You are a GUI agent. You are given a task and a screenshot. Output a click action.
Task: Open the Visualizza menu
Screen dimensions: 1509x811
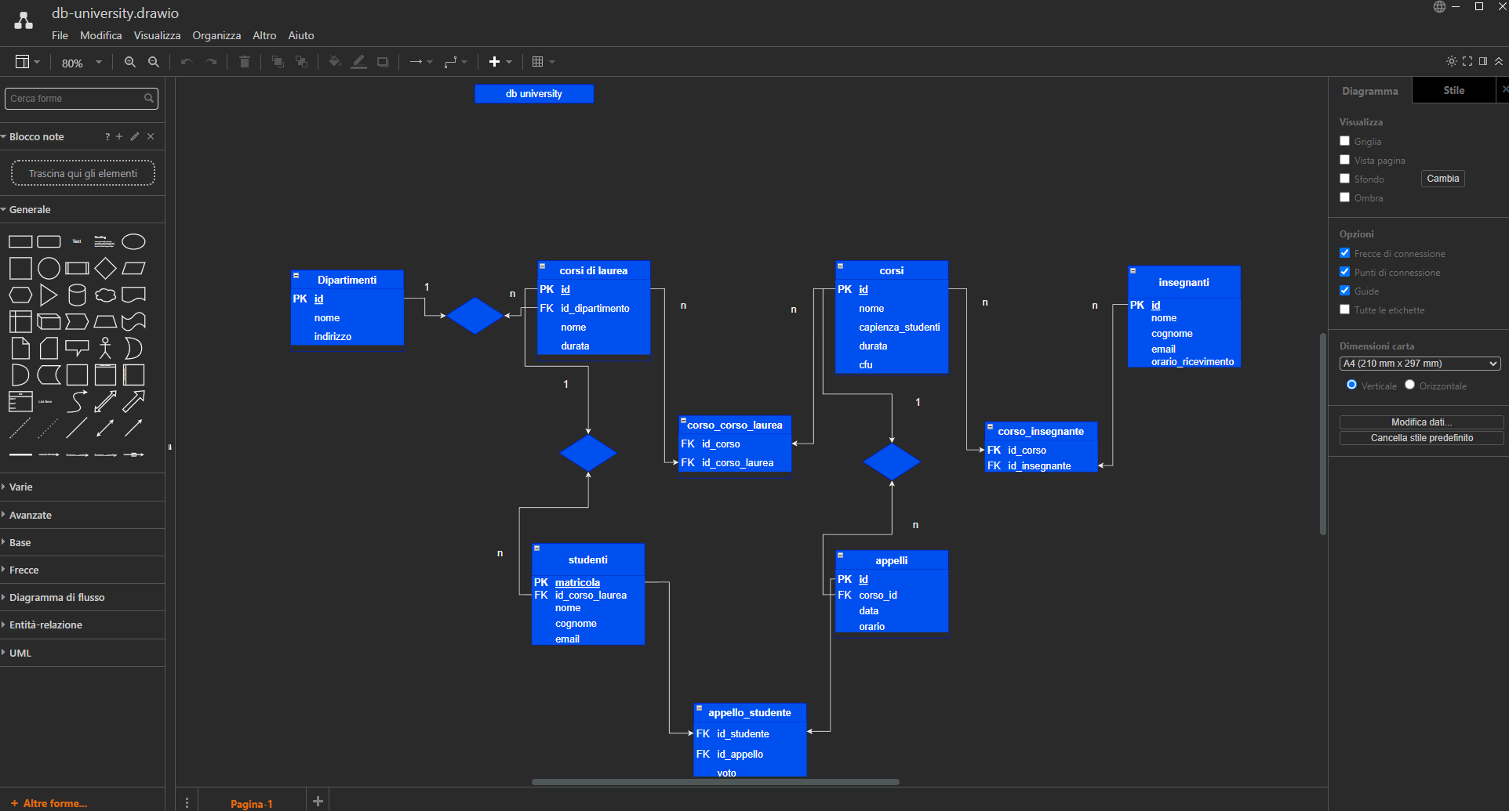[x=157, y=35]
